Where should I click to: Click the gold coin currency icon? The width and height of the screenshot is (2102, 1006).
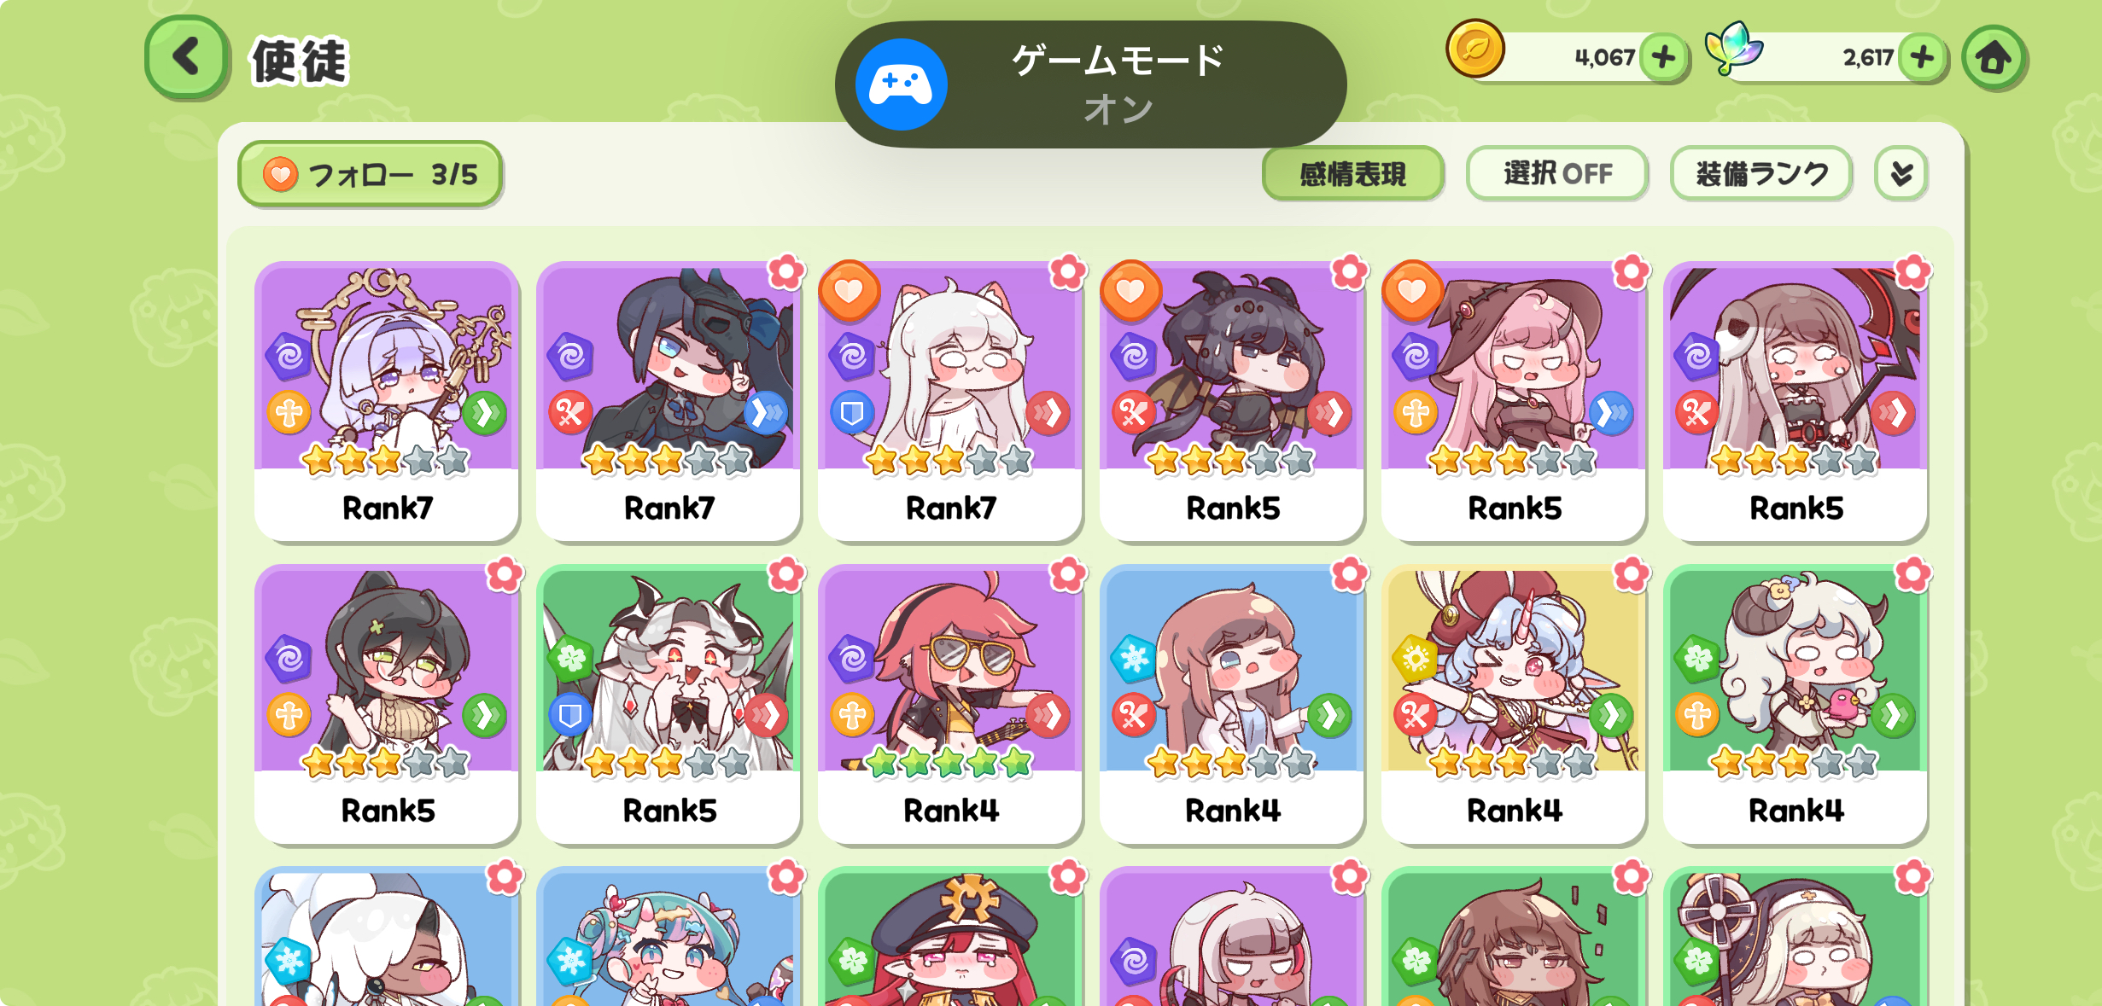tap(1475, 49)
